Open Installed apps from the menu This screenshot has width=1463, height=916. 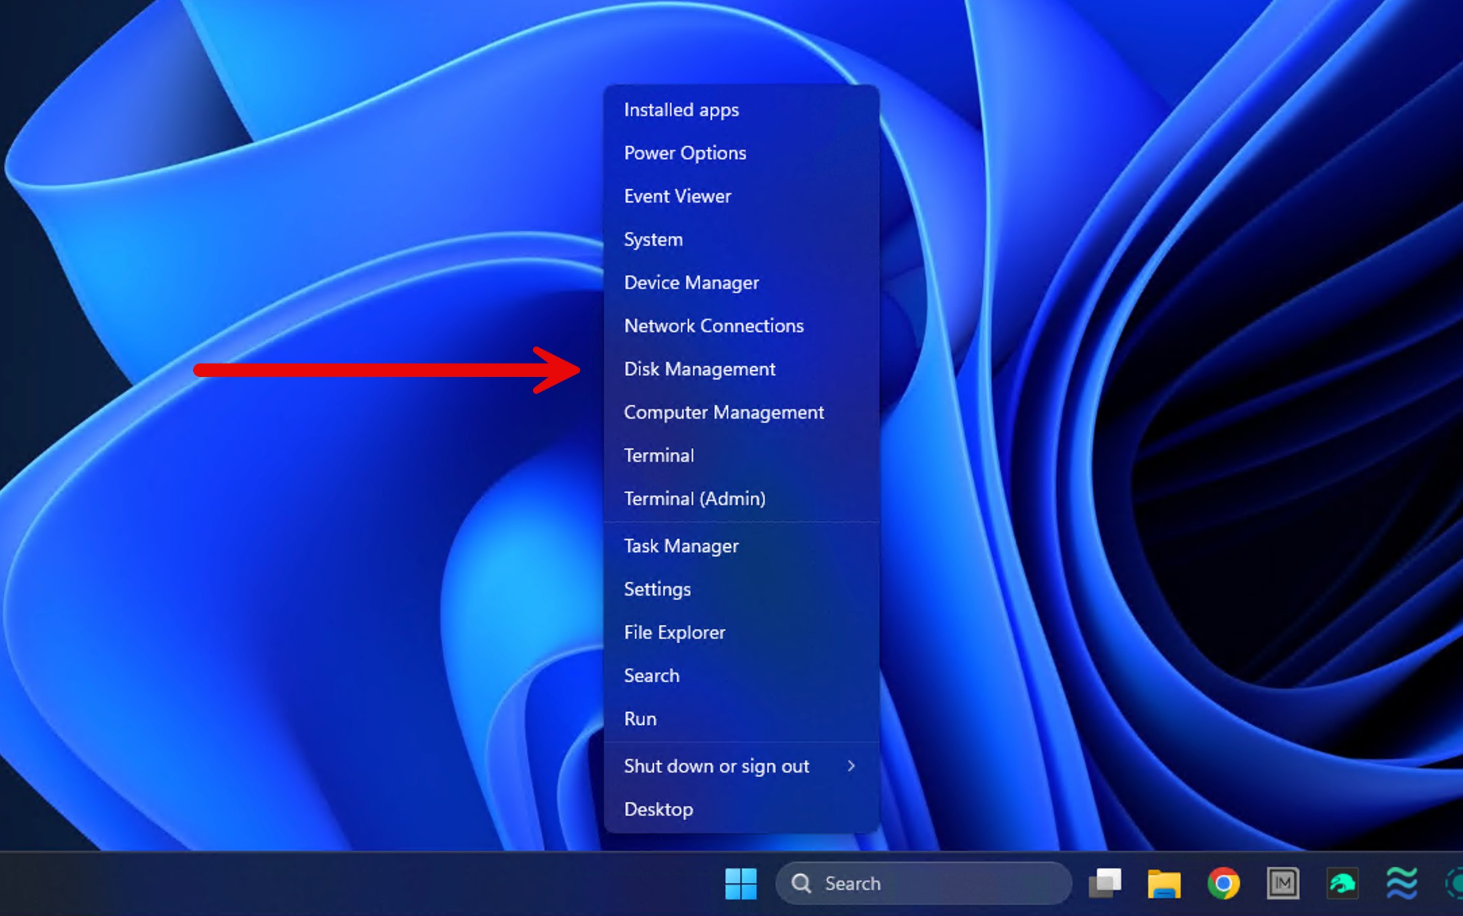741,109
